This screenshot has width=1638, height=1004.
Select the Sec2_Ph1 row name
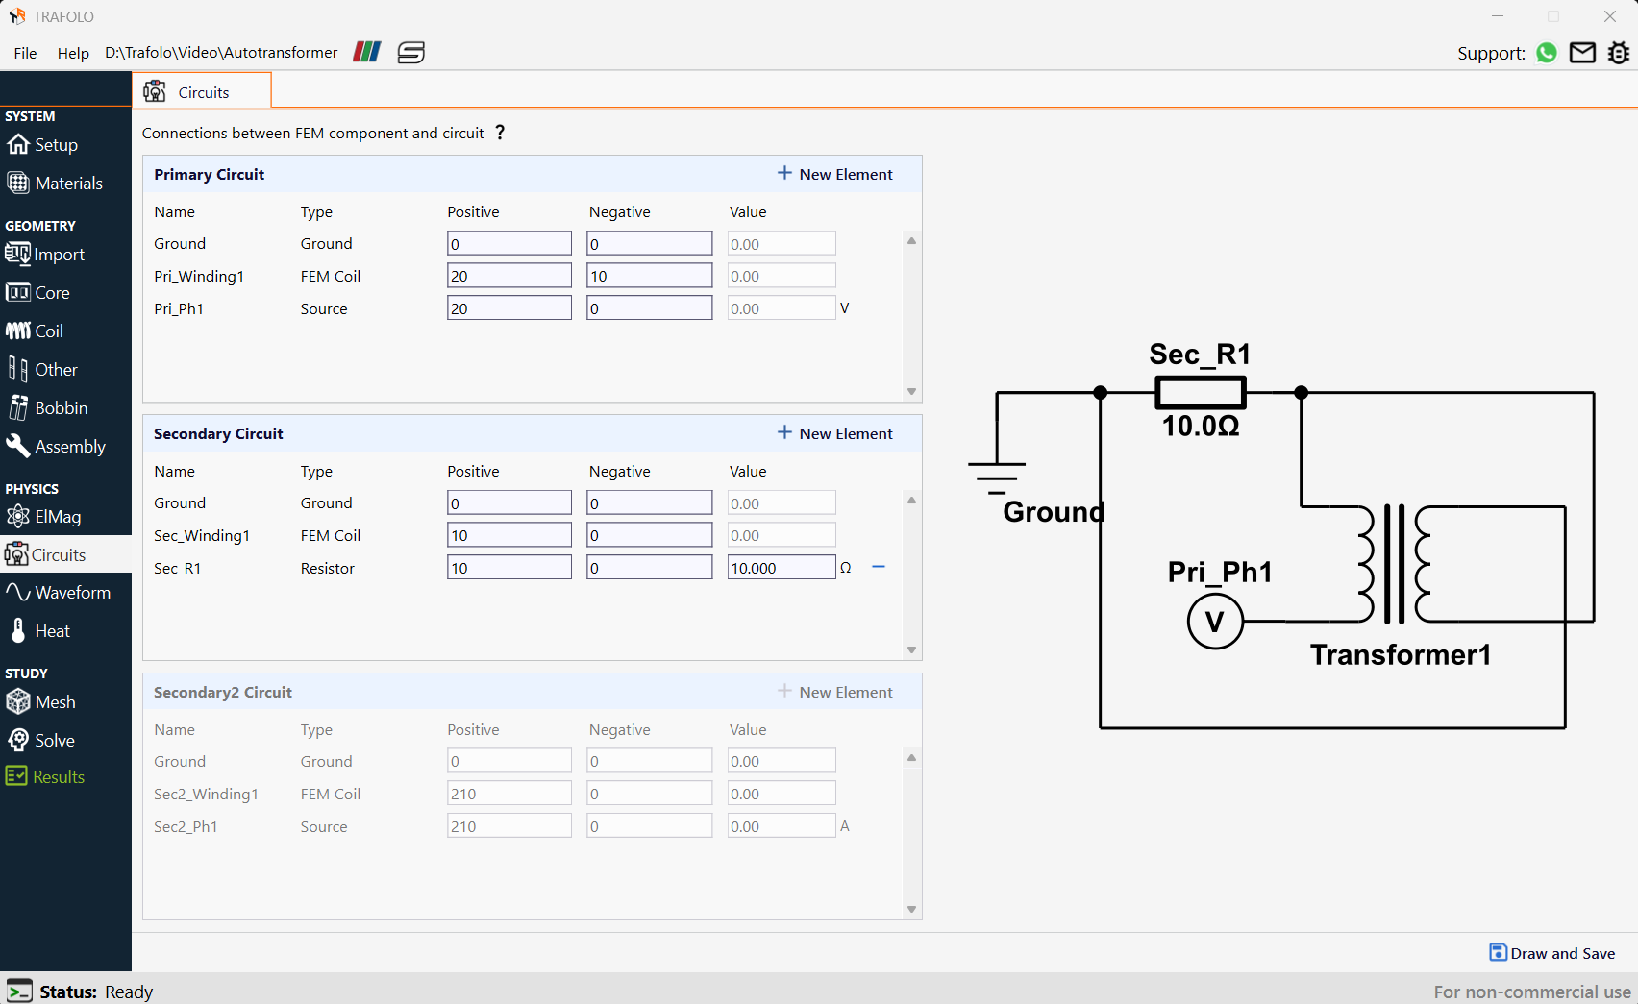click(186, 826)
